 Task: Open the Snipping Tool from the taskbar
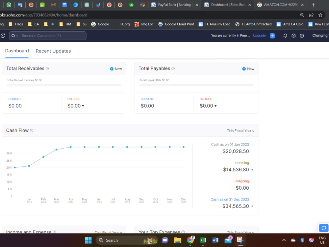coord(240,240)
